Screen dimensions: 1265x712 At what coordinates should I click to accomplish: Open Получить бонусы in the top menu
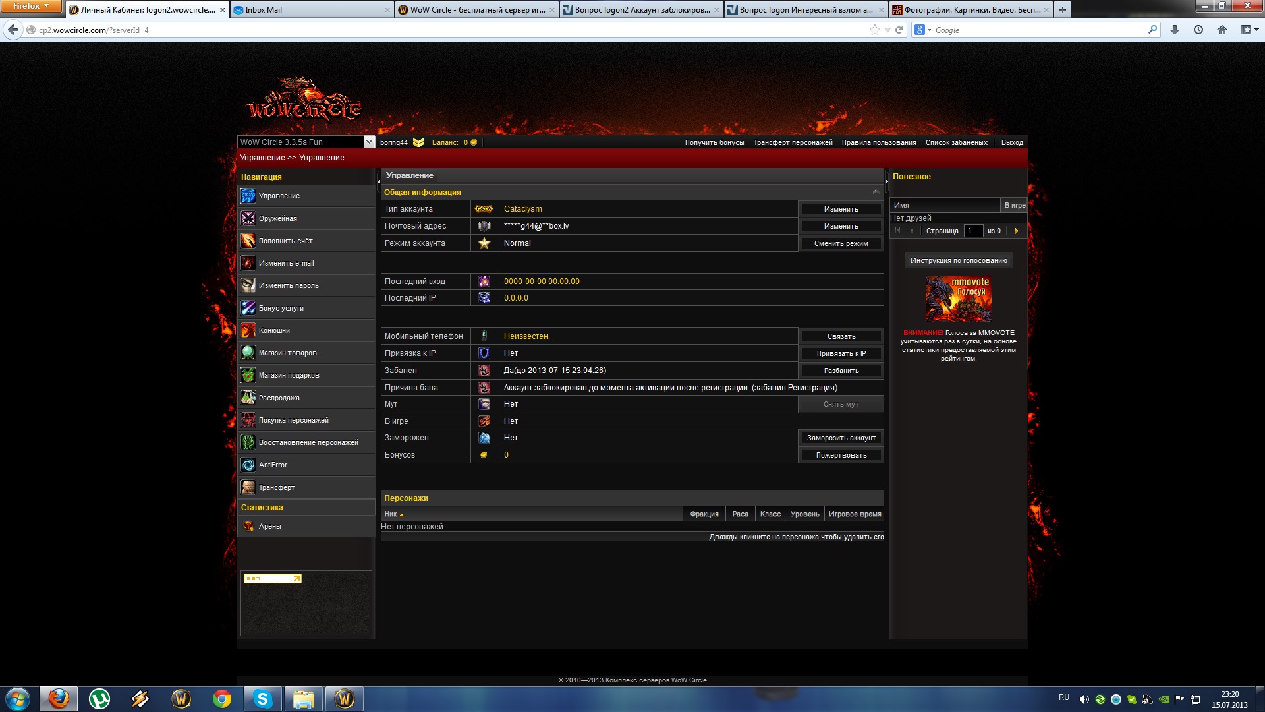[x=714, y=142]
